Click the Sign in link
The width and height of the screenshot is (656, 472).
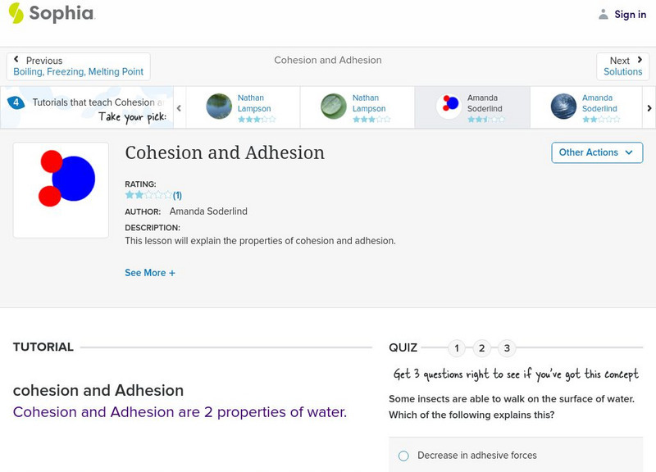tap(630, 14)
